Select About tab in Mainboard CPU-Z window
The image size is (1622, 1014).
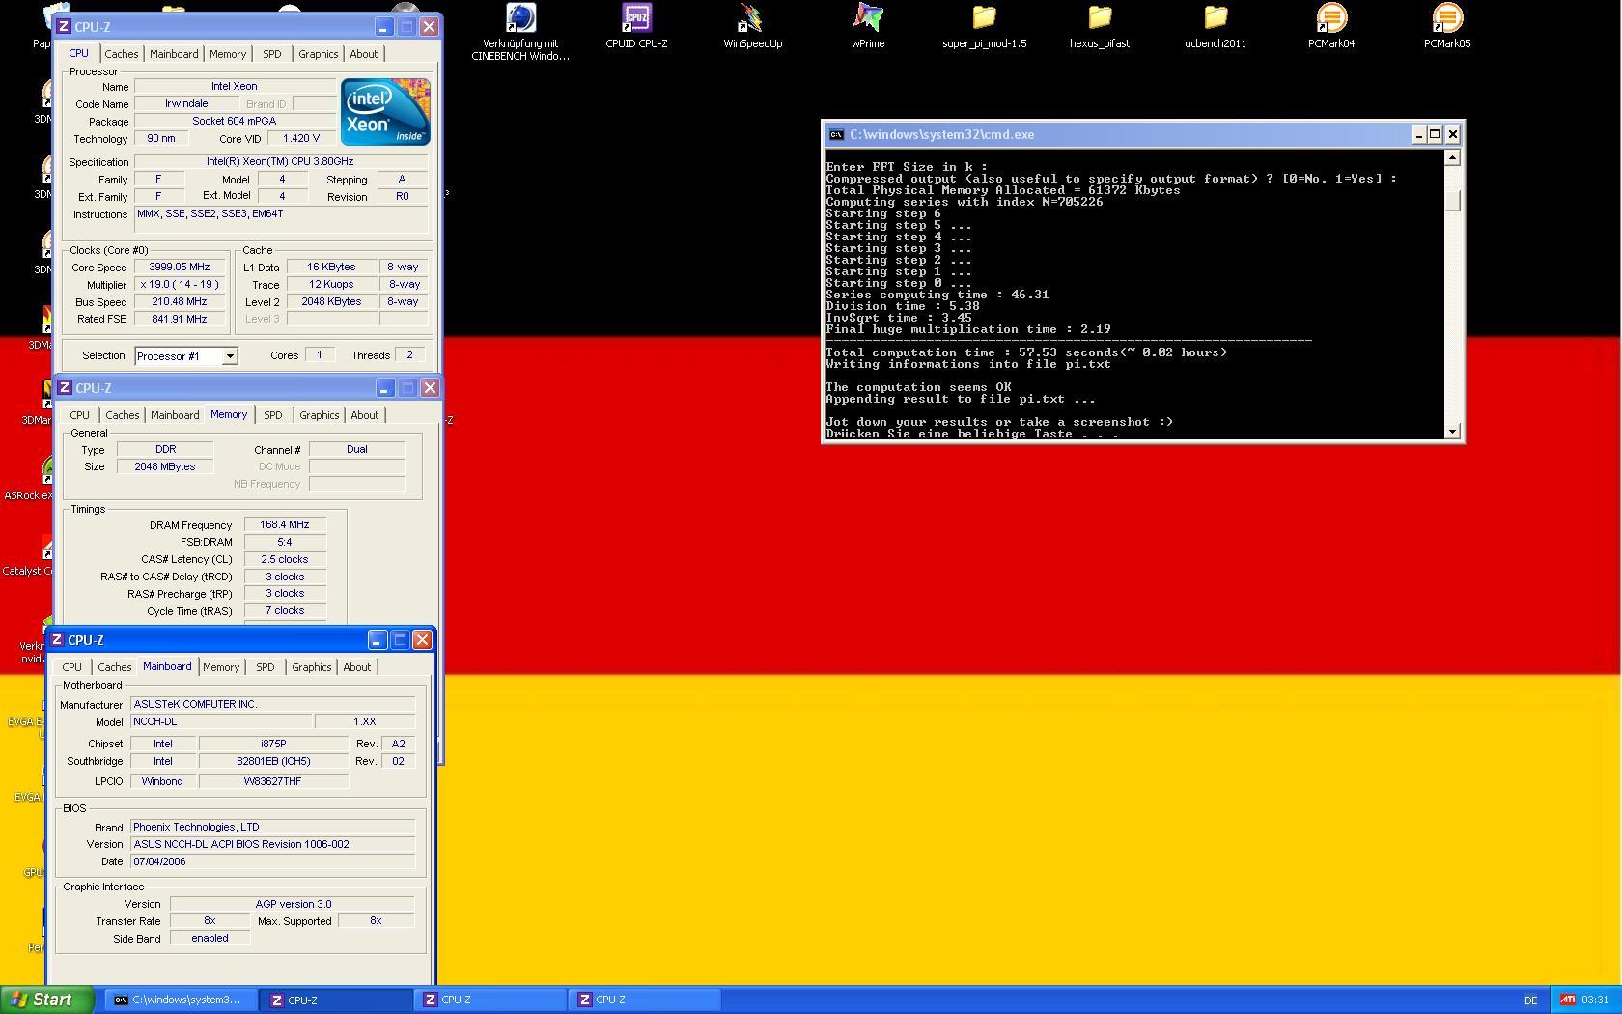click(357, 667)
